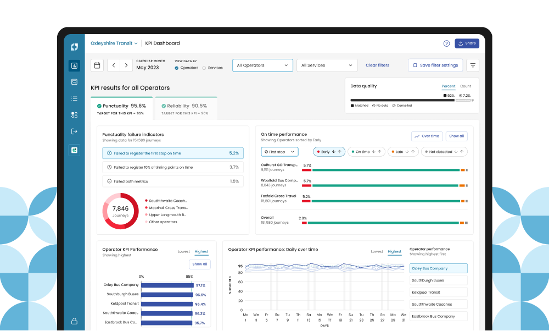Sort Not detected descending arrow
Viewport: 549px width, 331px height.
(x=456, y=152)
